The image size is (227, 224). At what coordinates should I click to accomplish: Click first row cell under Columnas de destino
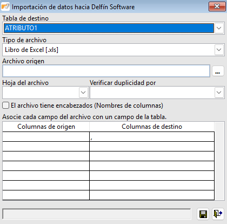(152, 137)
